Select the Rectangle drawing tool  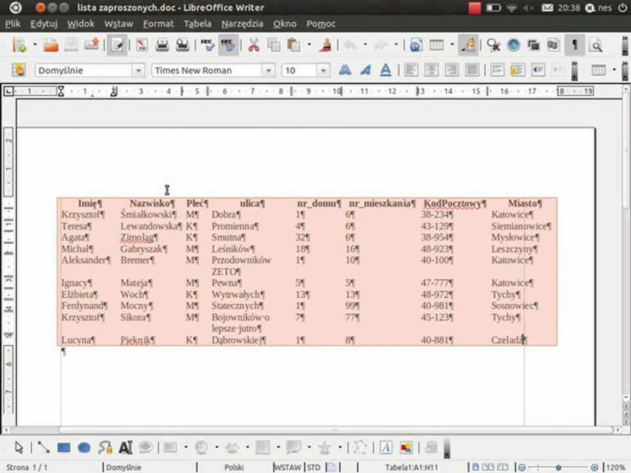[64, 447]
